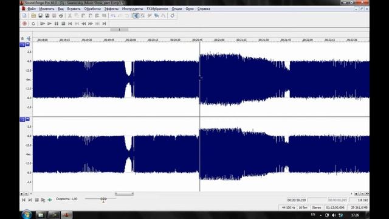Image resolution: width=389 pixels, height=219 pixels.
Task: Zoom in level with bottom-left plus button
Action: pos(22,193)
